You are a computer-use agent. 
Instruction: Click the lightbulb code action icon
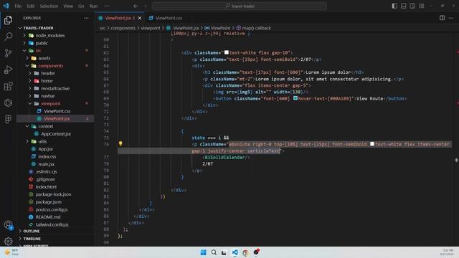[120, 143]
